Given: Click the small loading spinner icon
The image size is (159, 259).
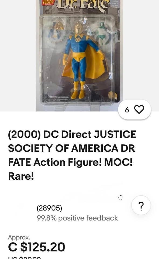Looking at the screenshot, I should (120, 198).
